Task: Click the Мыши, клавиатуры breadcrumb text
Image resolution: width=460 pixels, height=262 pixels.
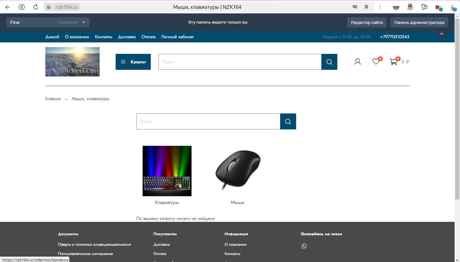Action: [90, 99]
